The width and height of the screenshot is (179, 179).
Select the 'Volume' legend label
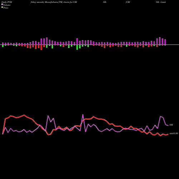coord(7,5)
